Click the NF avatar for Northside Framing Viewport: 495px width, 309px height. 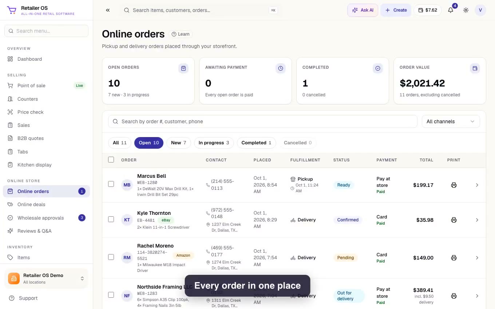point(127,296)
